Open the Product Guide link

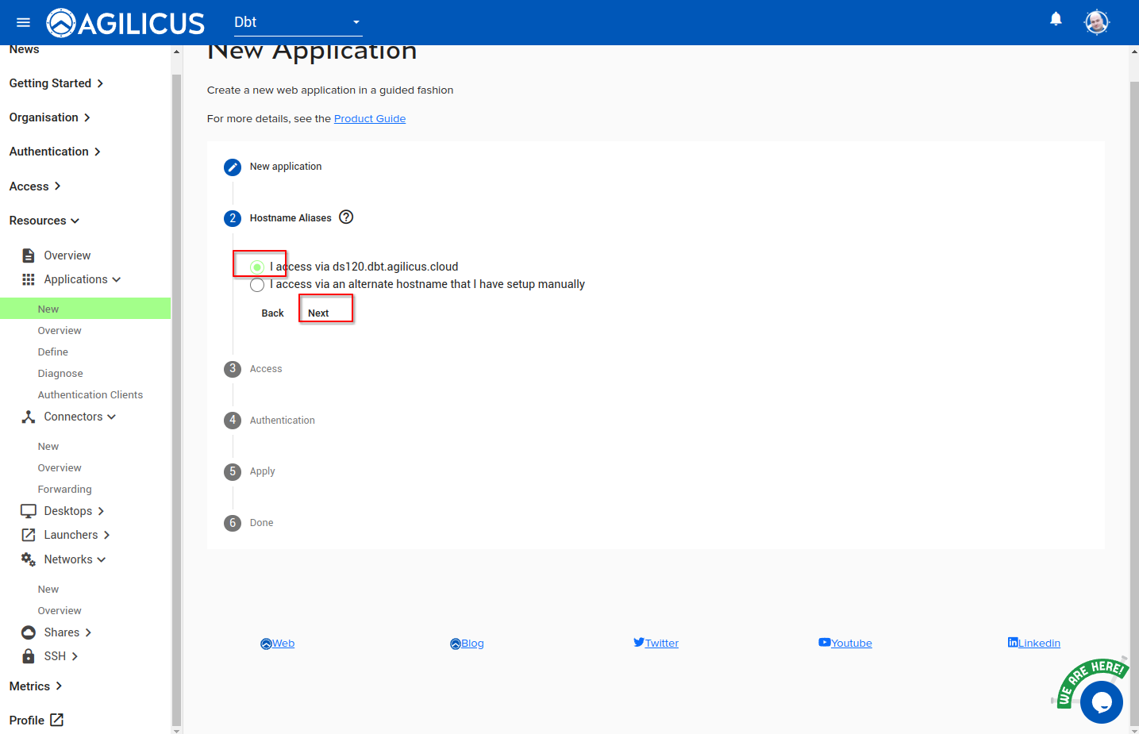click(x=369, y=119)
